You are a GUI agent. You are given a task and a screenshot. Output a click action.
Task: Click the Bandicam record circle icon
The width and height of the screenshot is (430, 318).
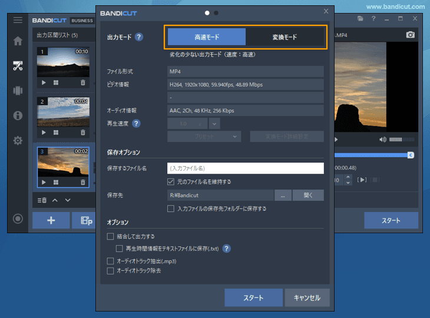point(18,218)
